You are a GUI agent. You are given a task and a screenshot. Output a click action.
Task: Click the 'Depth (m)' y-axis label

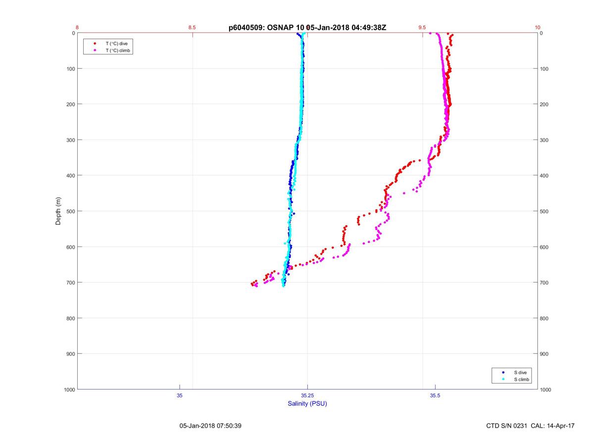click(58, 211)
